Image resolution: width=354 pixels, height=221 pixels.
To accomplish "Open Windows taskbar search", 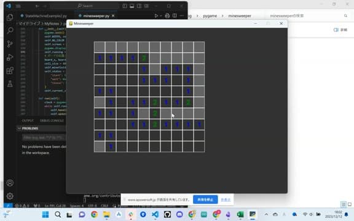I will pyautogui.click(x=58, y=214).
